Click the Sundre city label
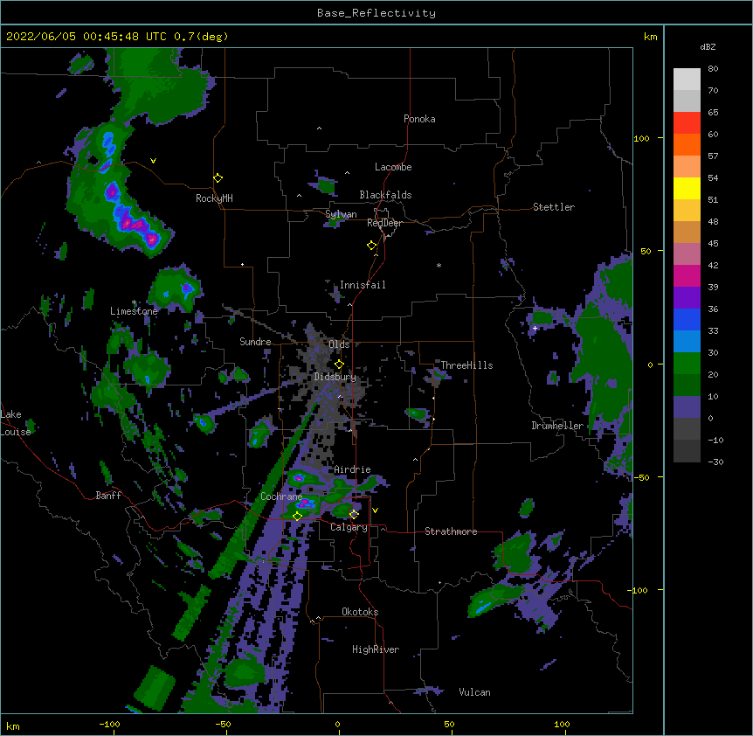The width and height of the screenshot is (753, 736). (x=255, y=342)
